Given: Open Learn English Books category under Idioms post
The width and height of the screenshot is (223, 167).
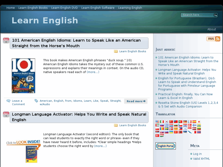Looking at the screenshot, I should click(x=133, y=51).
